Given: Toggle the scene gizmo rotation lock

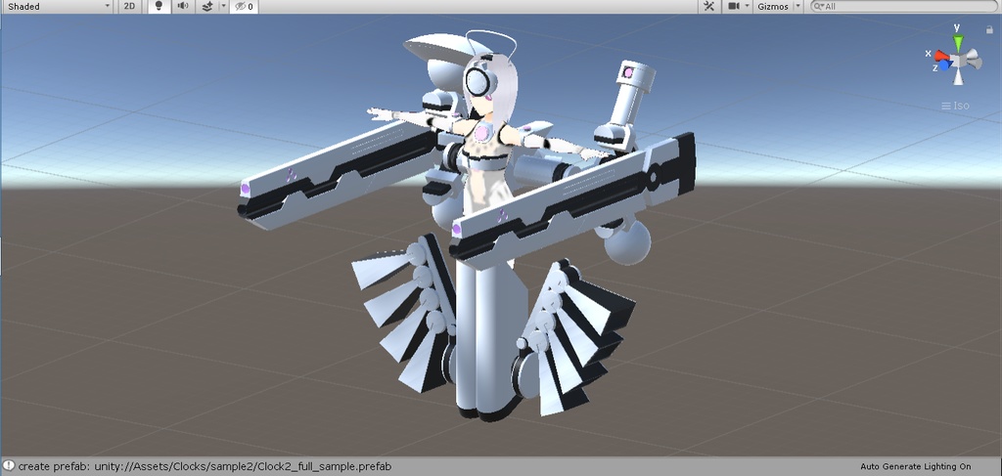Looking at the screenshot, I should click(x=990, y=28).
